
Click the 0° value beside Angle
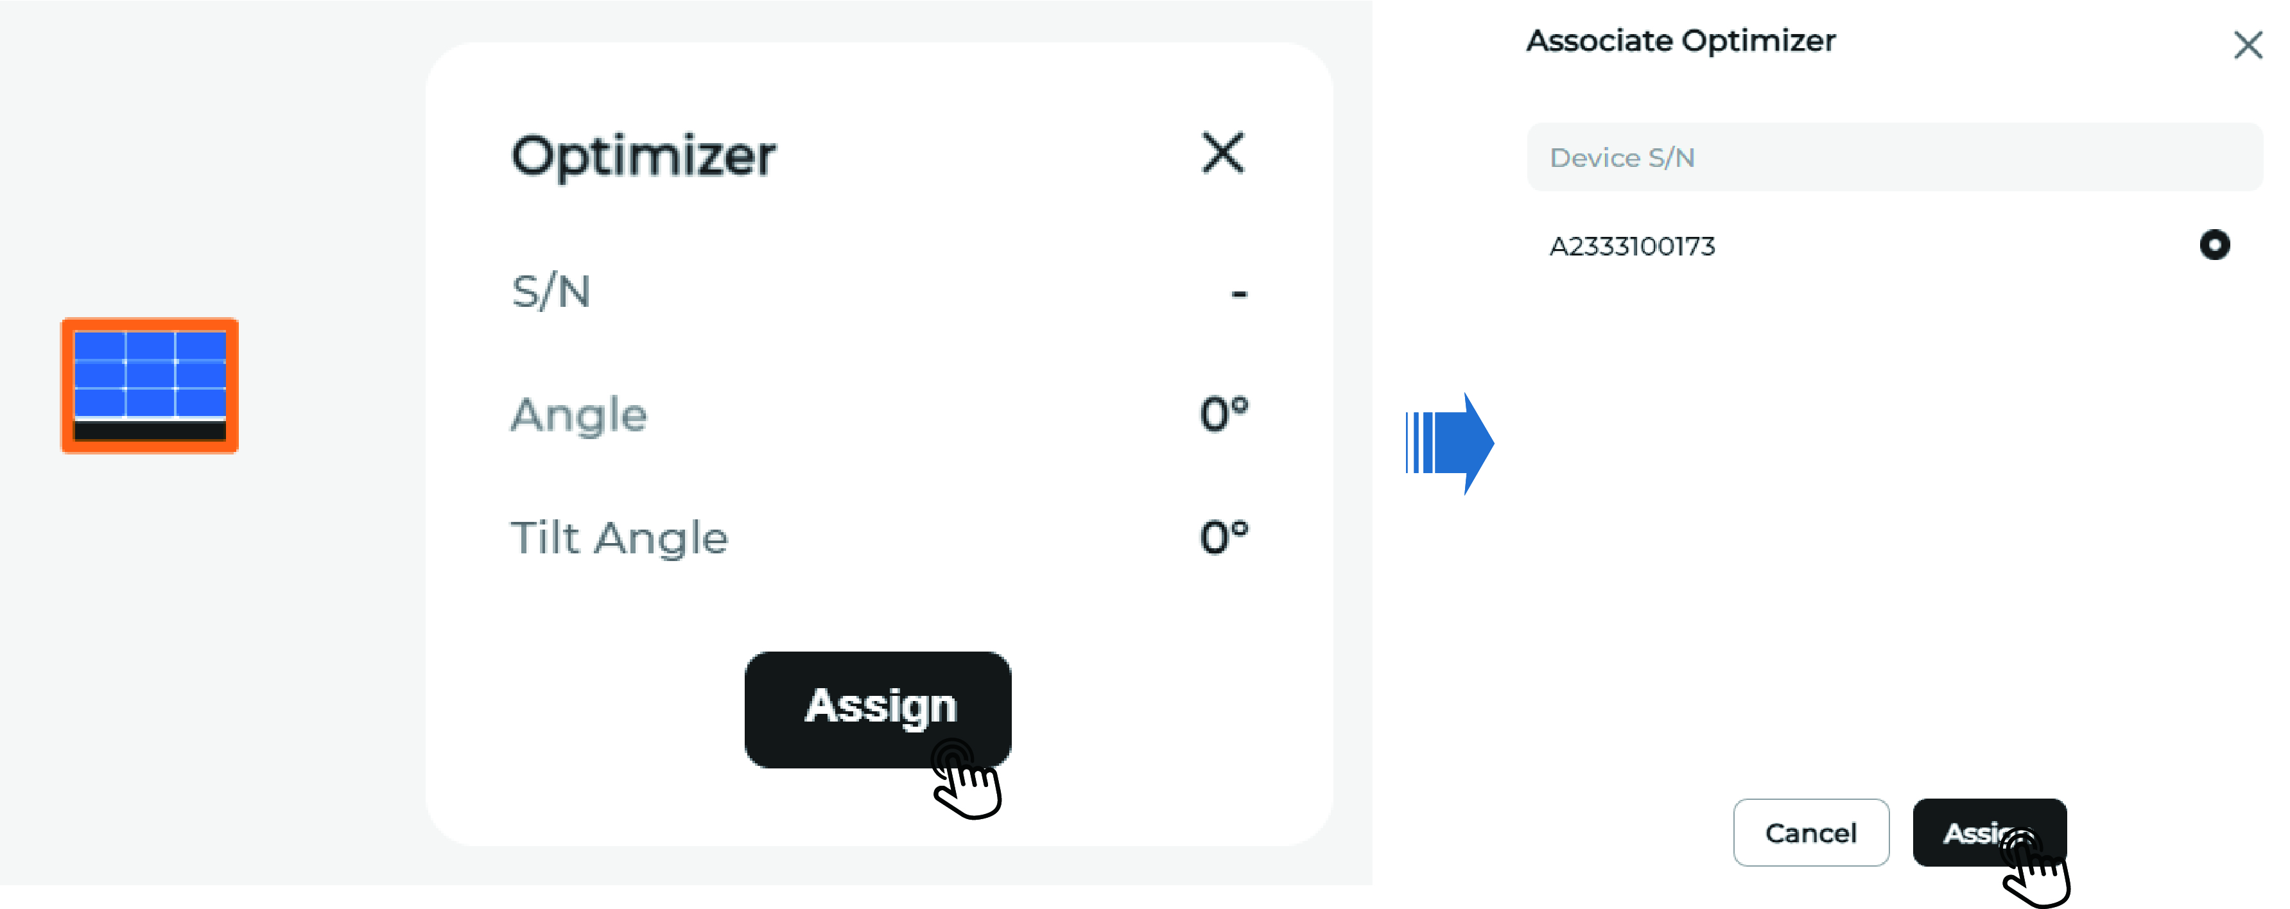(x=1223, y=414)
